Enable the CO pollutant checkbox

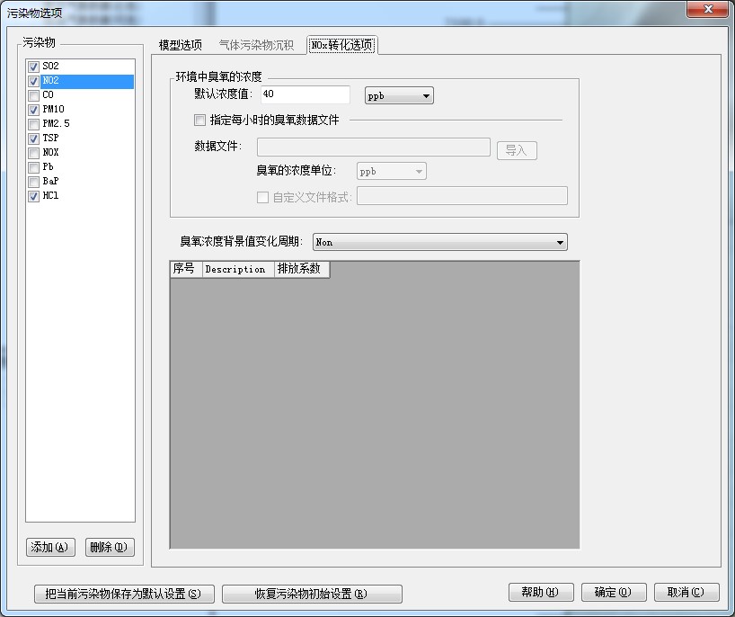coord(34,95)
